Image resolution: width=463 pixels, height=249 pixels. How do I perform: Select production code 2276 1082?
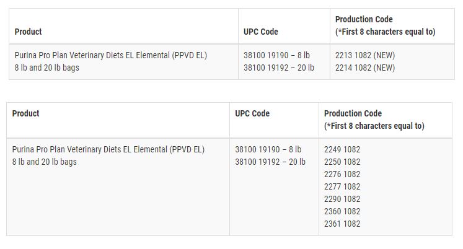tap(342, 174)
